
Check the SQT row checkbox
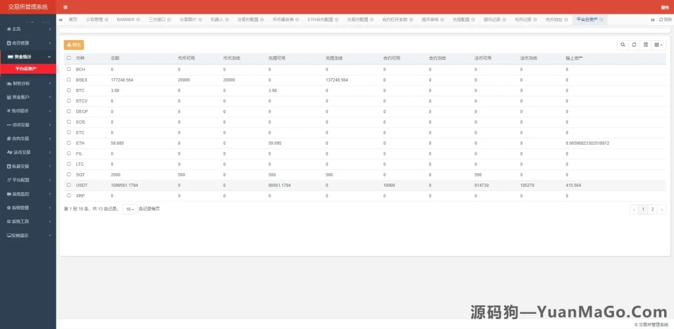(x=68, y=175)
